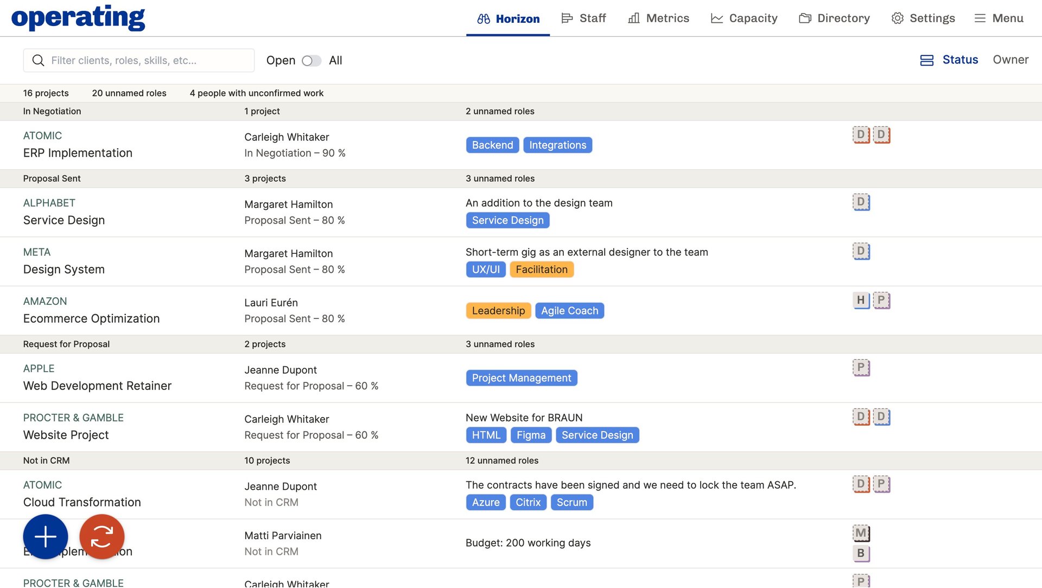
Task: Click the P role badge for Apple
Action: [861, 367]
